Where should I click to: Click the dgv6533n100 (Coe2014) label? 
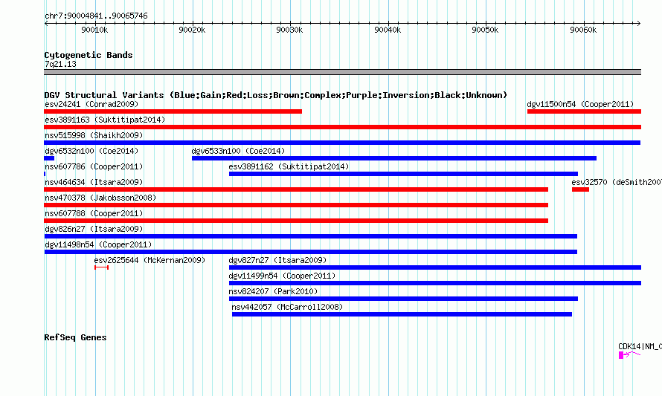(238, 151)
